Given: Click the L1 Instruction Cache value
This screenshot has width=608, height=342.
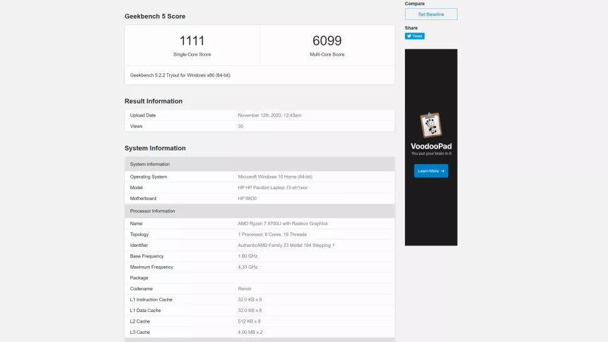Looking at the screenshot, I should pos(249,299).
